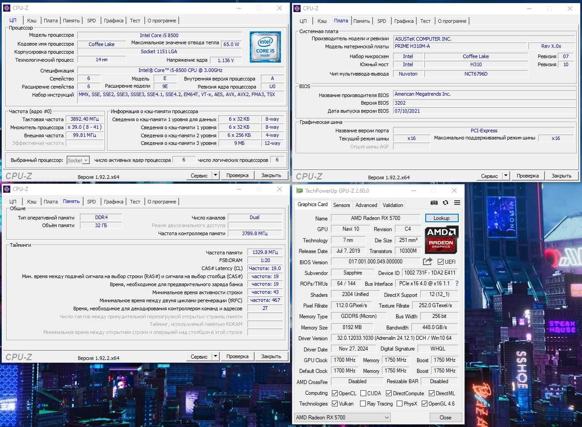Click BIOS Version field 017.001.000.049.000000
This screenshot has height=427, width=582.
pos(376,262)
